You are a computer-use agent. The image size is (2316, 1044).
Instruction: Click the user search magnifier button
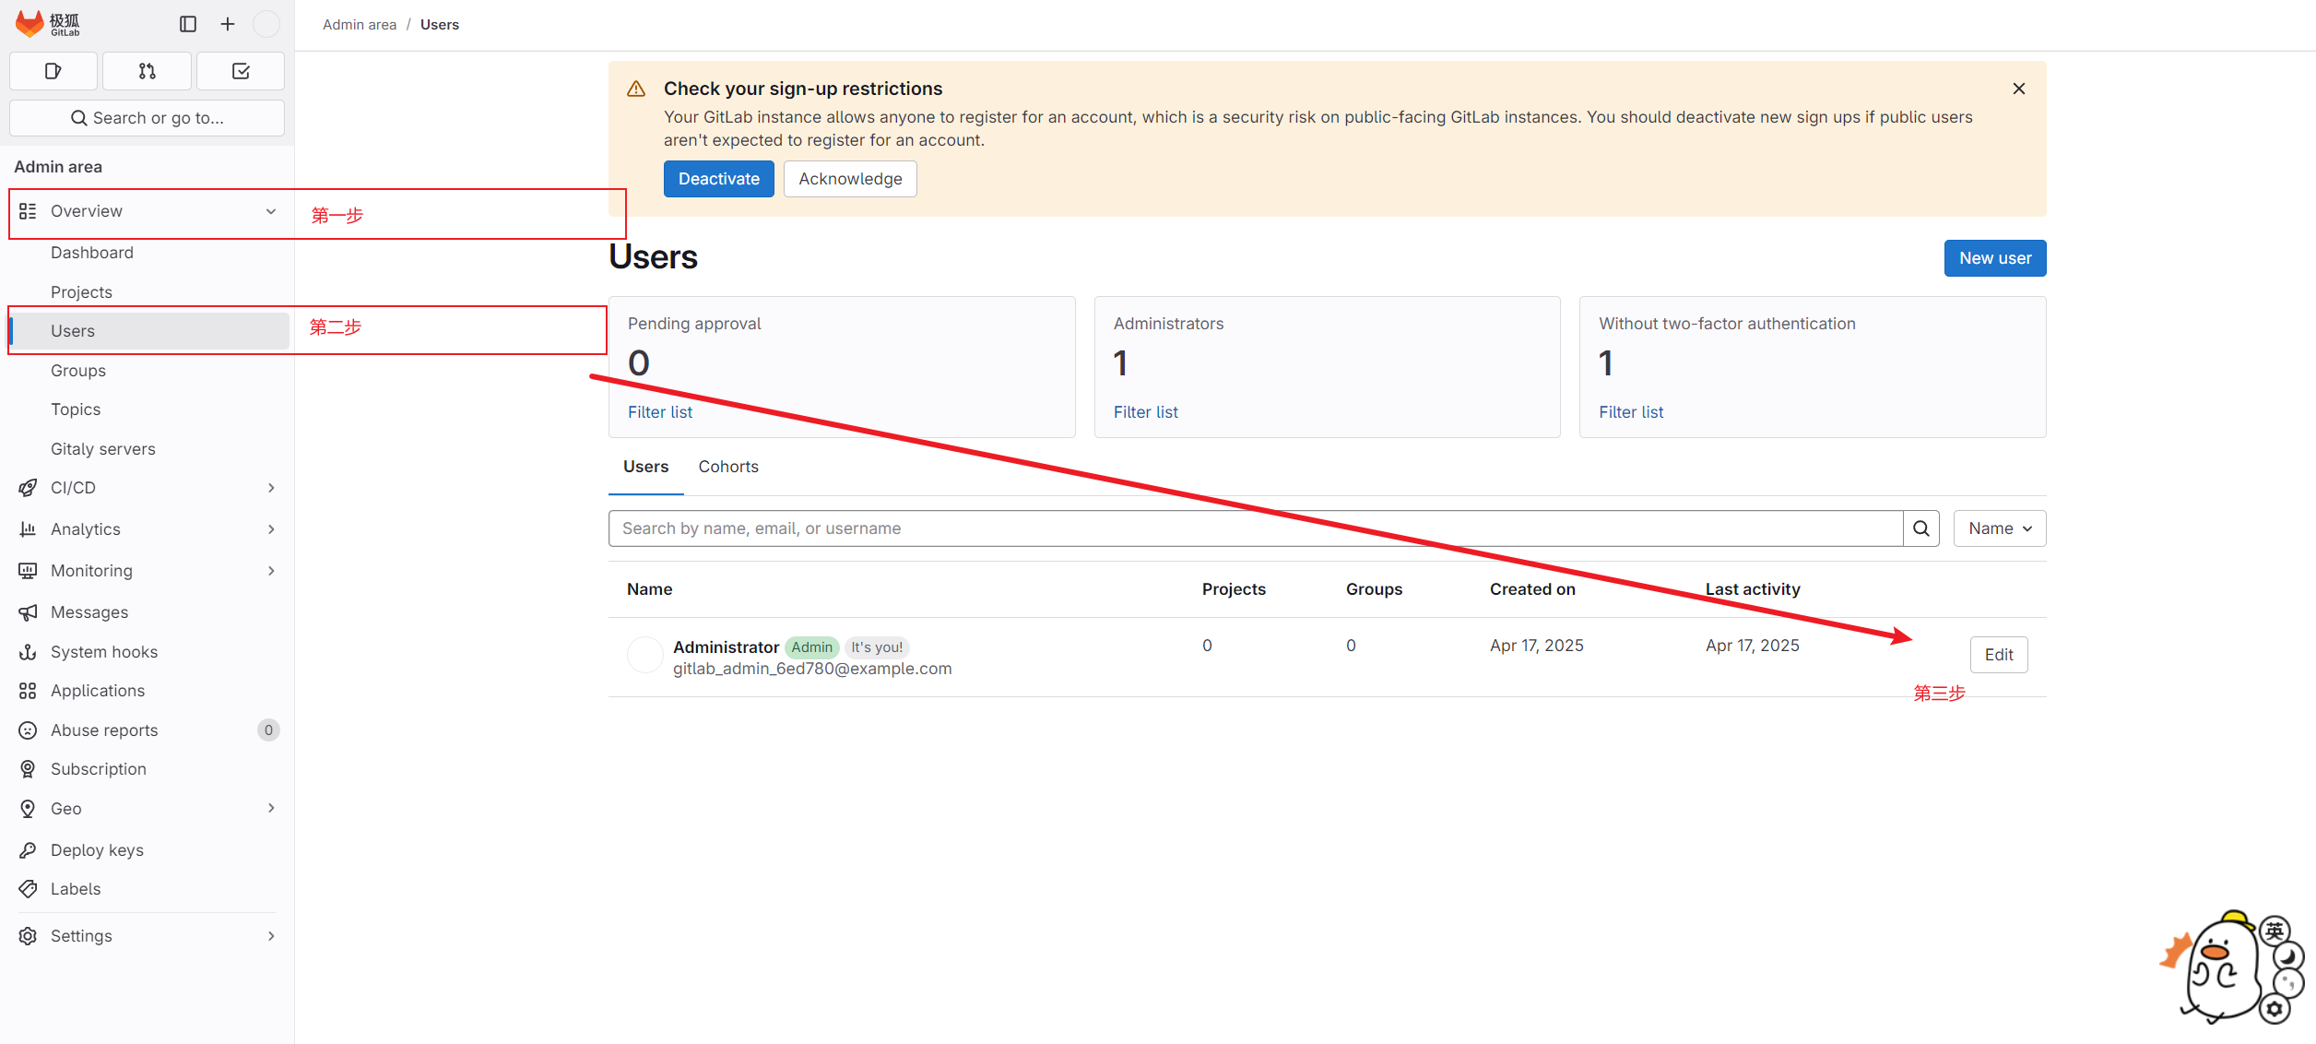pyautogui.click(x=1921, y=528)
